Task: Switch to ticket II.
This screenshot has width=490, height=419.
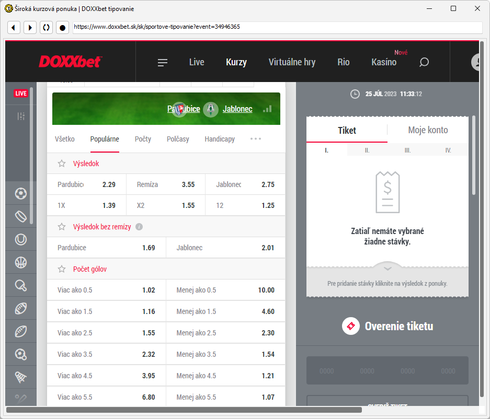Action: pos(367,150)
